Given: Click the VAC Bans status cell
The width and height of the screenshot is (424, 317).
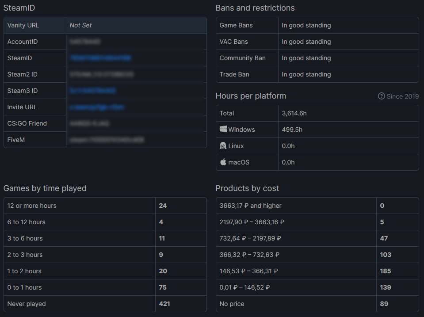Looking at the screenshot, I should point(348,42).
